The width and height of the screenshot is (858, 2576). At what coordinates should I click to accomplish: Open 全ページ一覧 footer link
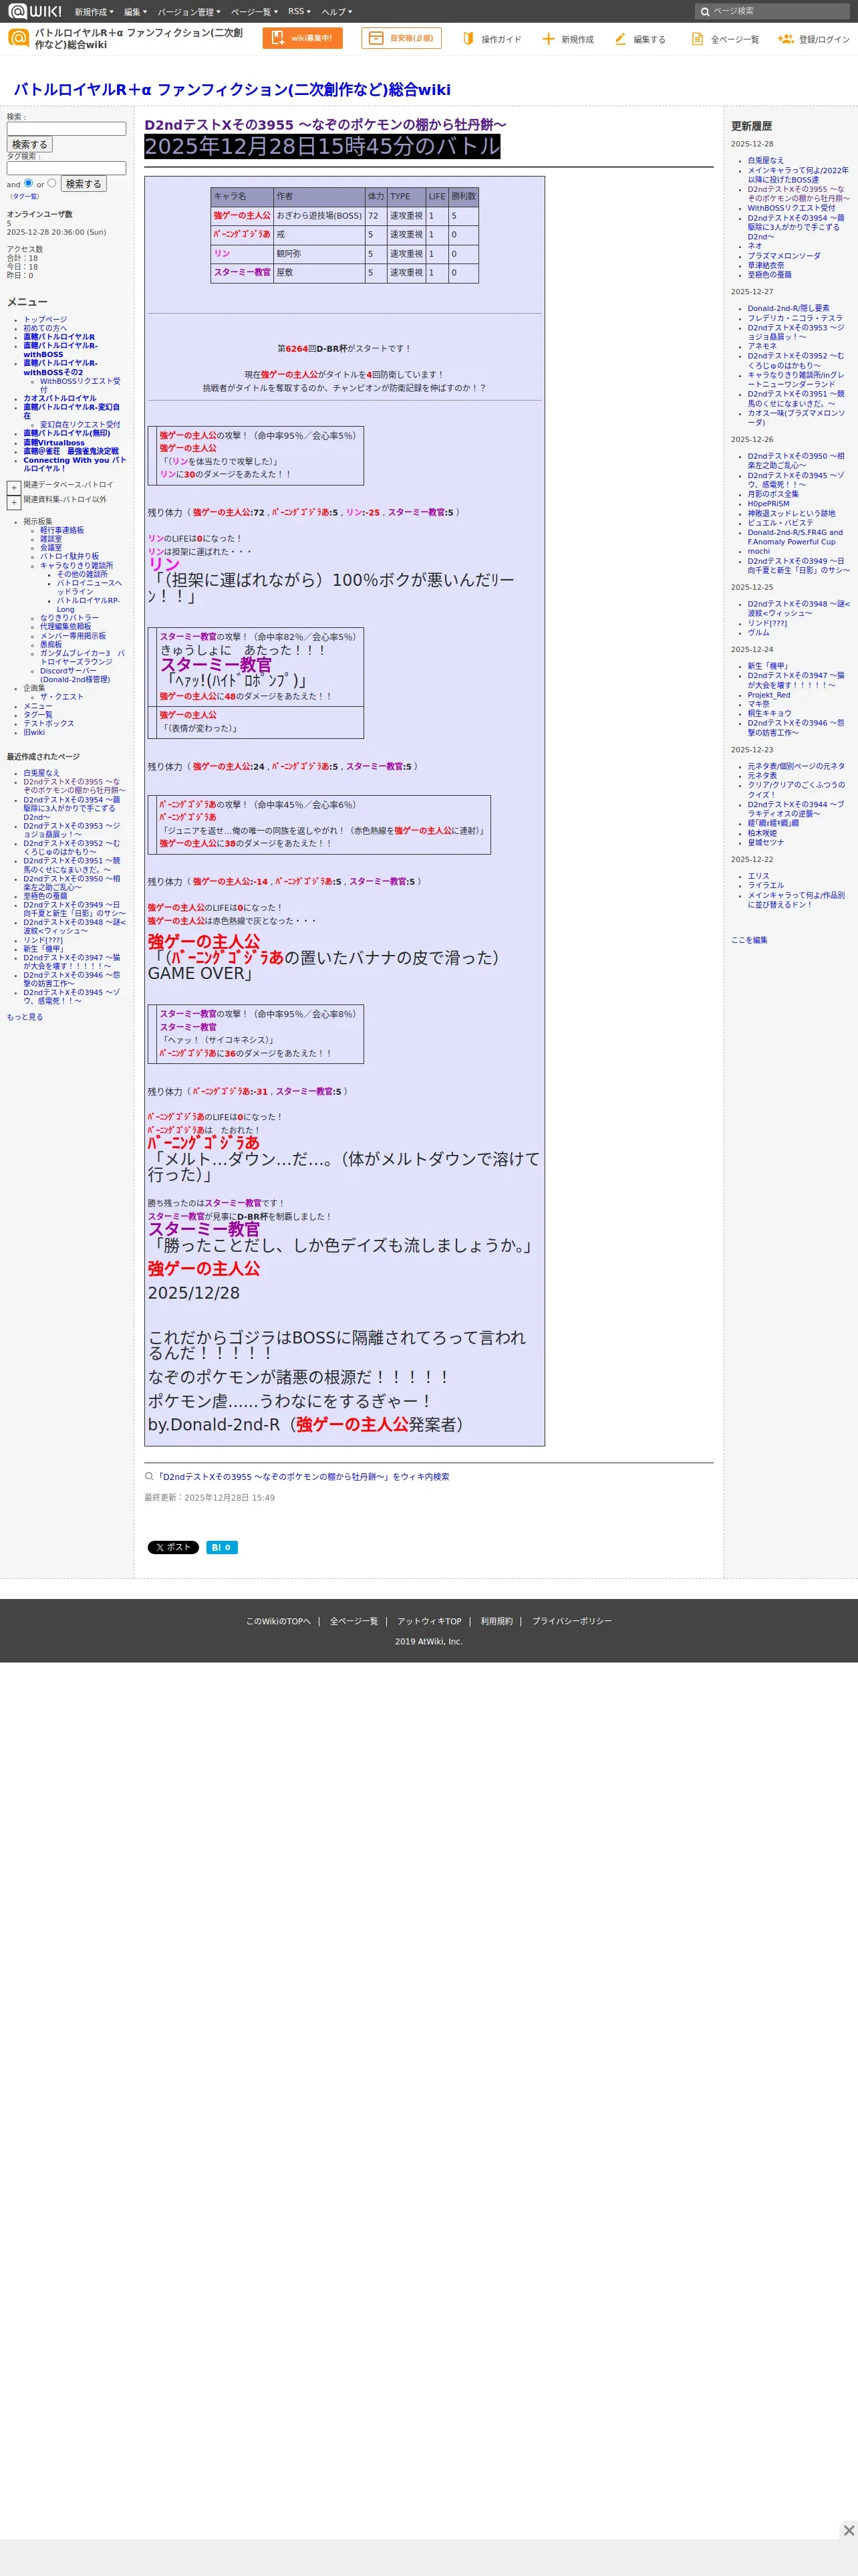click(353, 1621)
